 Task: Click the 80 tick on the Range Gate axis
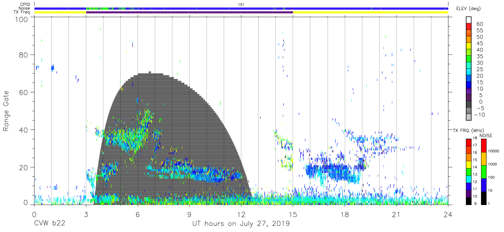point(24,55)
